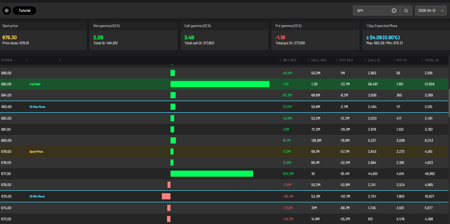Sort by the STRIKE column header

[x=9, y=60]
